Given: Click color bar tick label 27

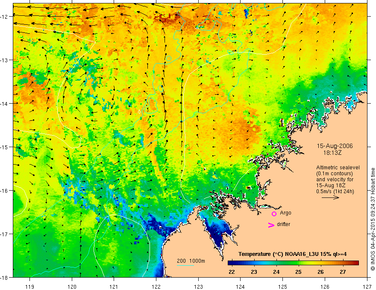Looking at the screenshot, I should pos(343,272).
